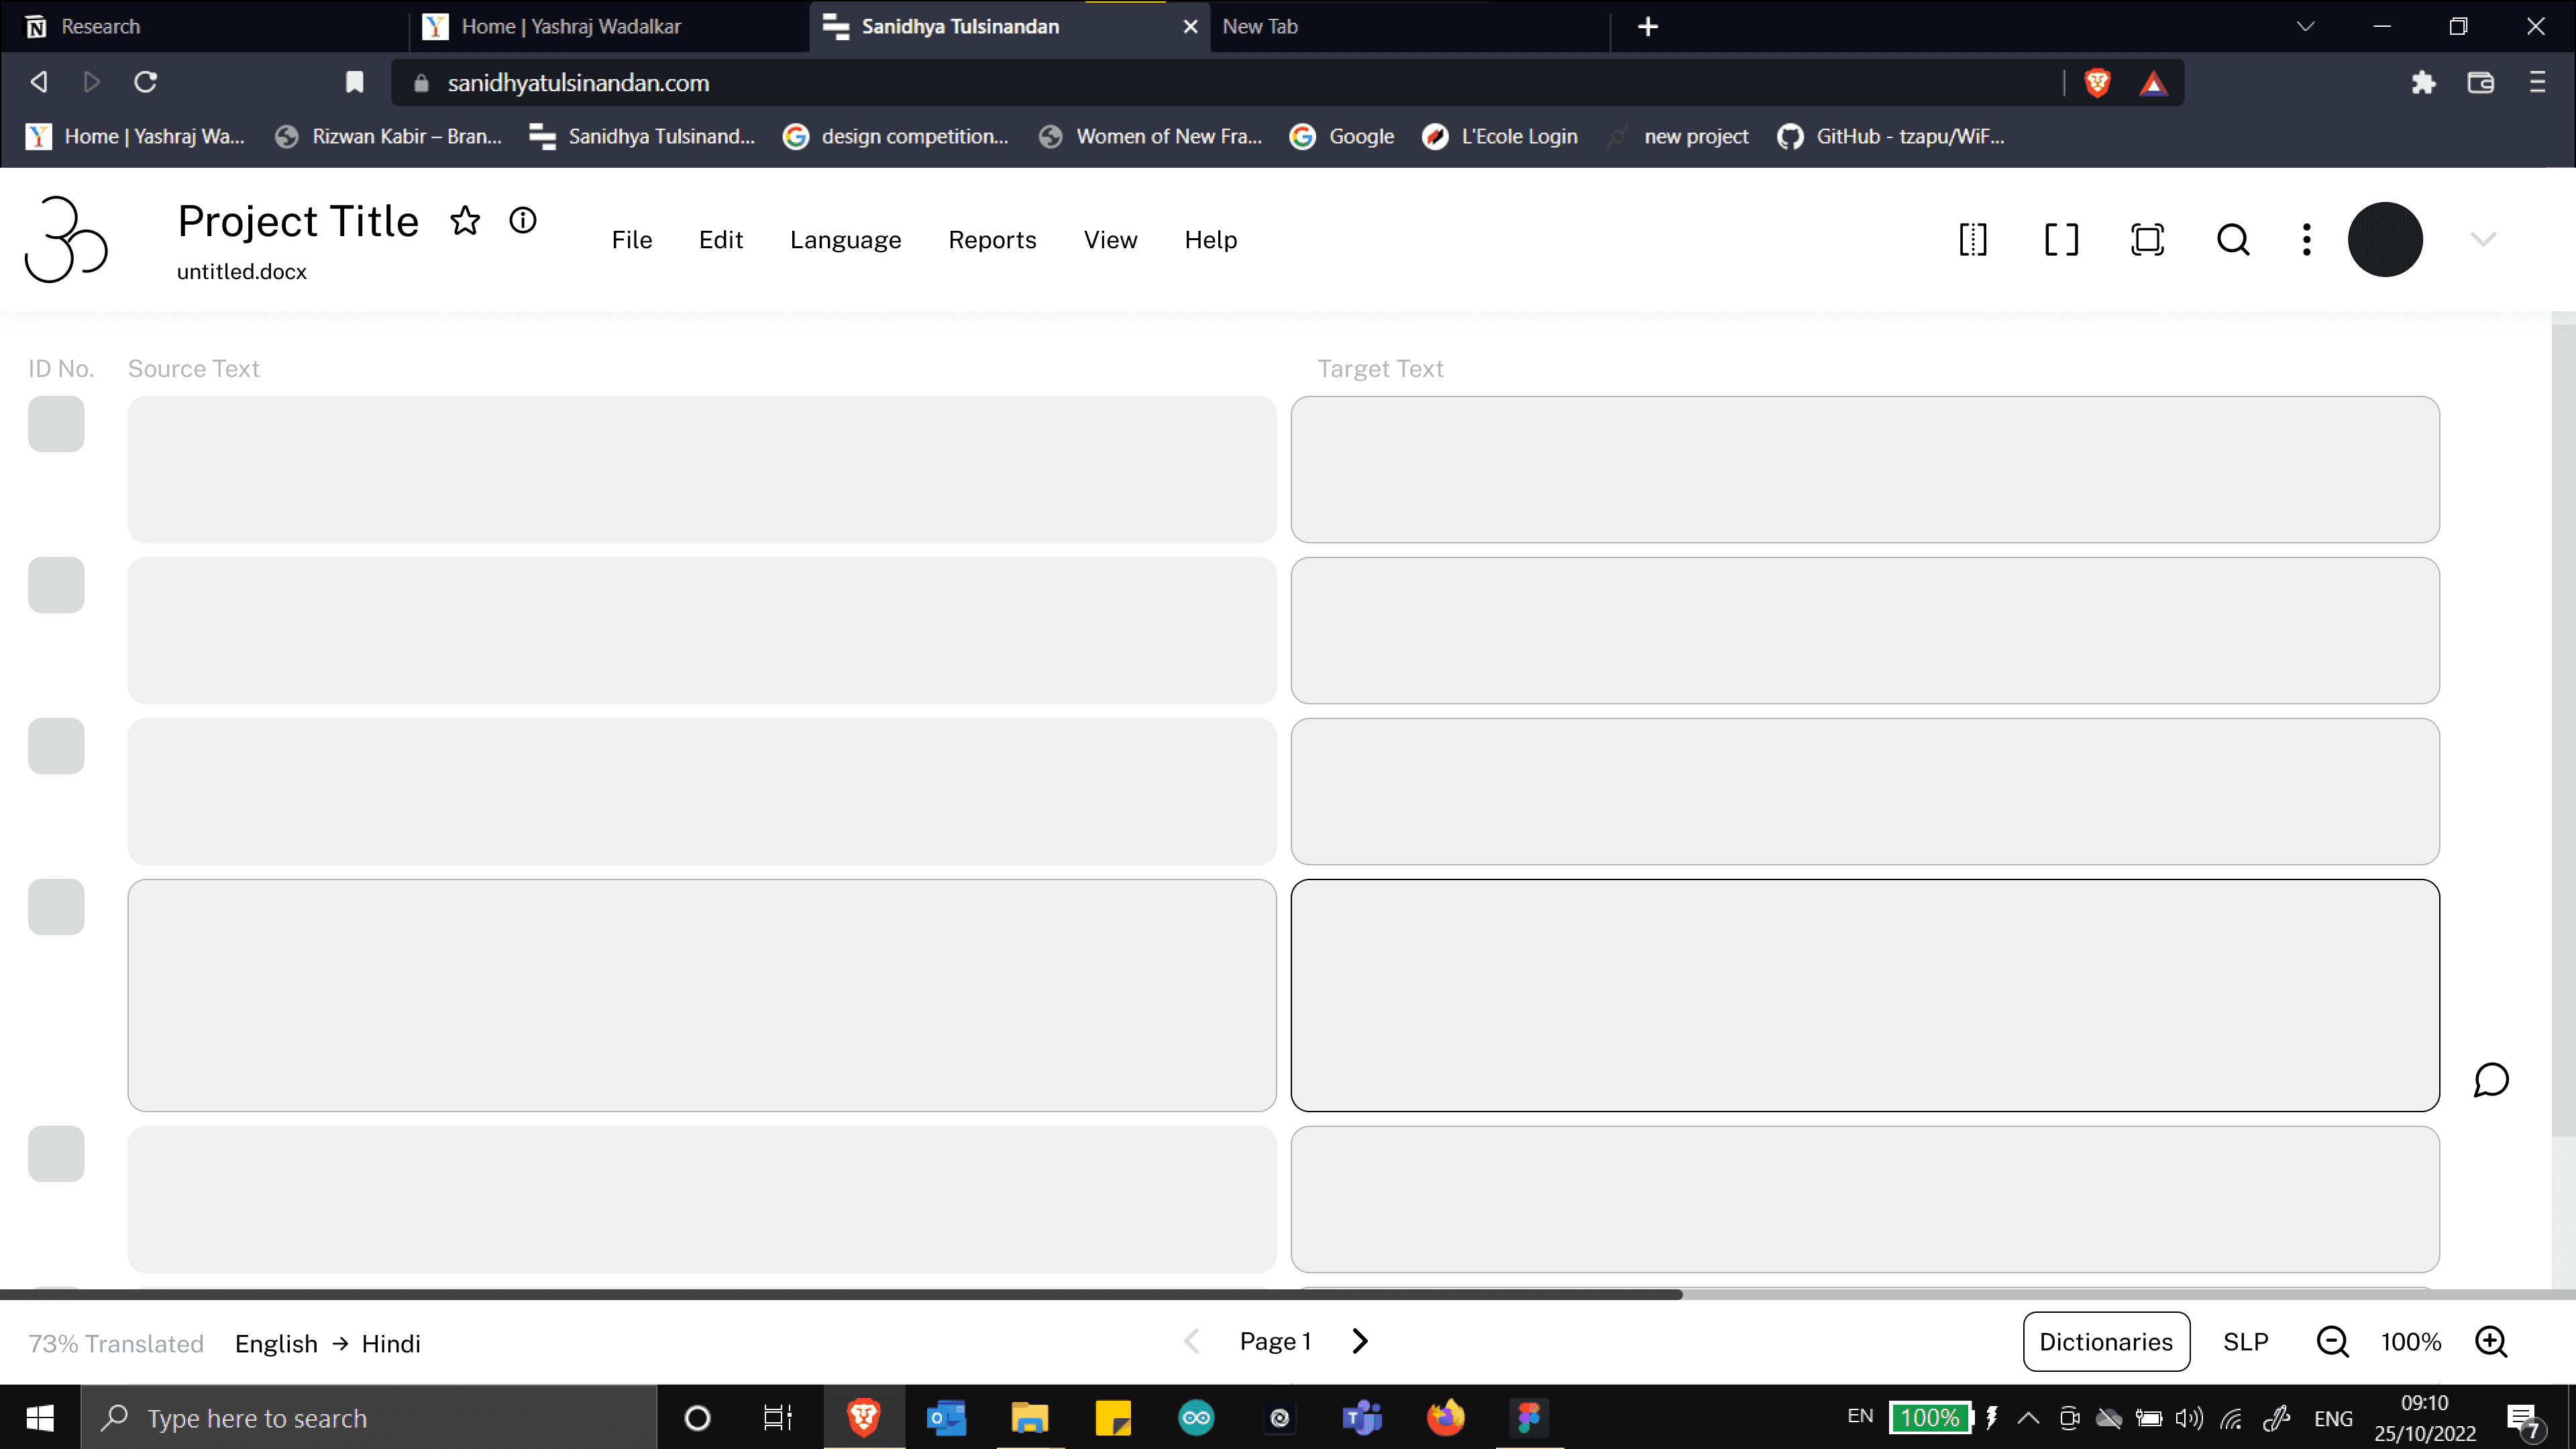Go to the next page arrow
Viewport: 2576px width, 1449px height.
click(x=1360, y=1341)
